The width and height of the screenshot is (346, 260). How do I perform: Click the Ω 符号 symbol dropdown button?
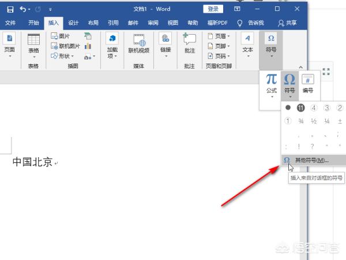289,86
